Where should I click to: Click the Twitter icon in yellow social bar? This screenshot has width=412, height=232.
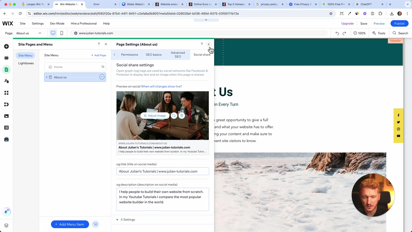398,122
